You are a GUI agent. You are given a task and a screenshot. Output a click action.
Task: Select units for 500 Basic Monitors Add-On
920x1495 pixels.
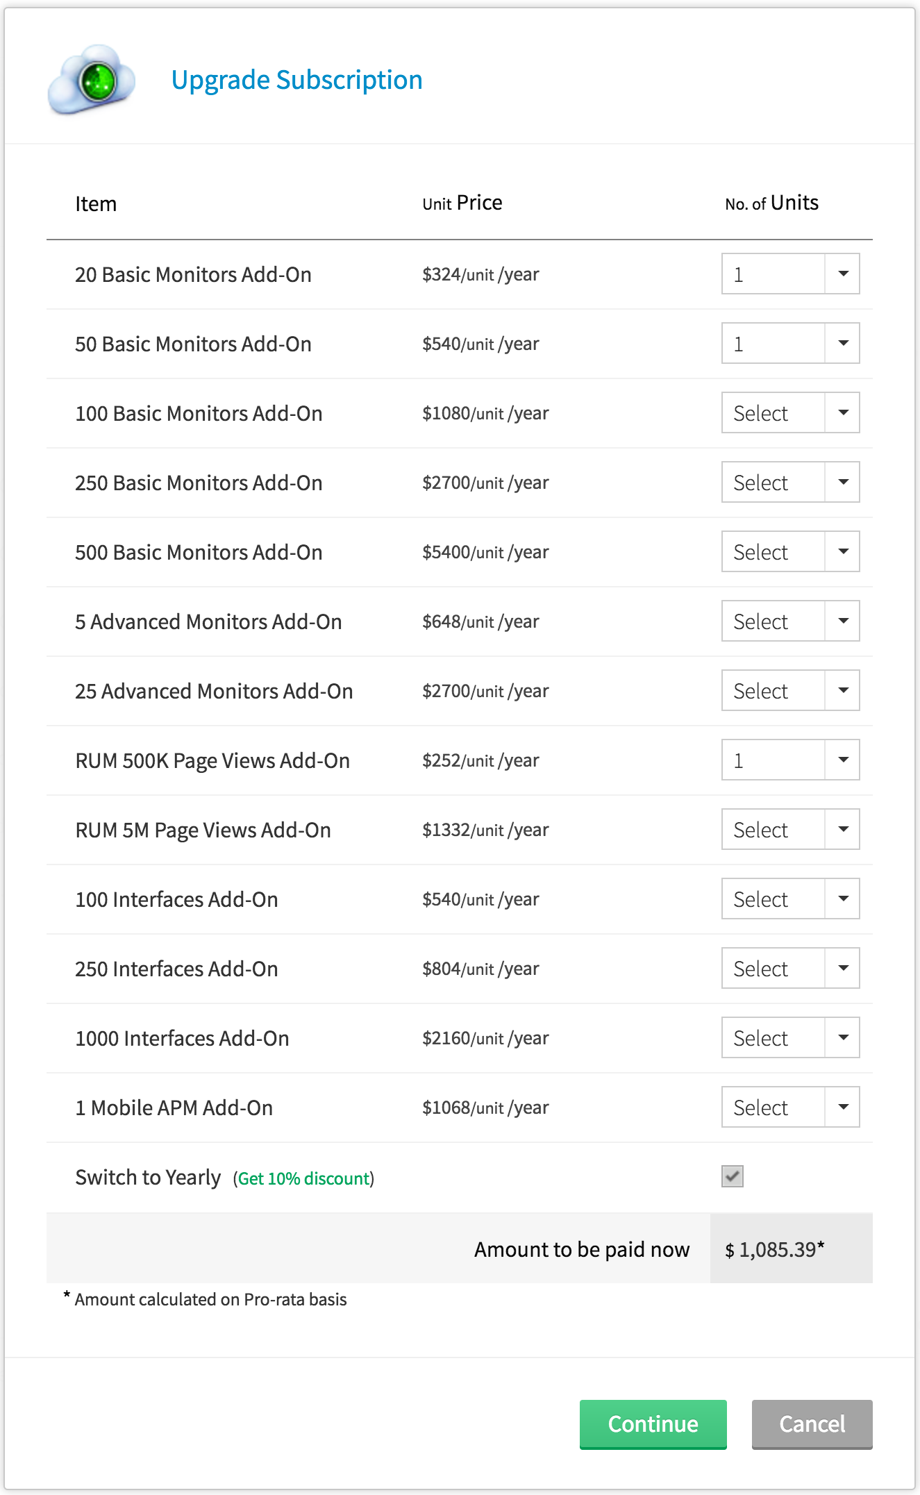(x=790, y=552)
